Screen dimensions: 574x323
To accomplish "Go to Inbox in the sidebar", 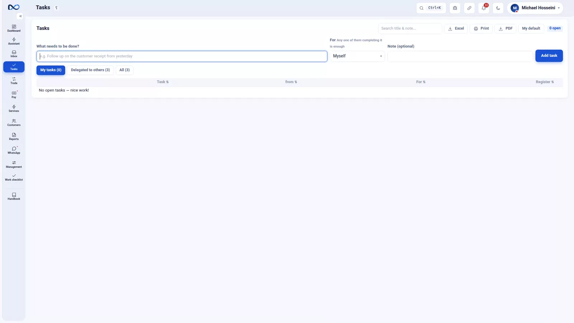I will (x=14, y=54).
